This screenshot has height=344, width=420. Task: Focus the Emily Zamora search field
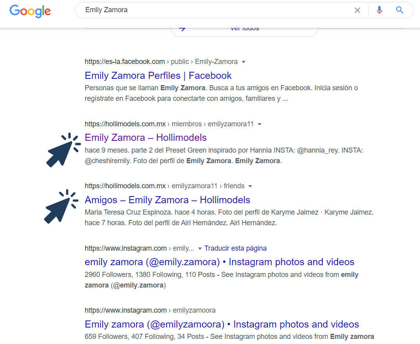(214, 10)
